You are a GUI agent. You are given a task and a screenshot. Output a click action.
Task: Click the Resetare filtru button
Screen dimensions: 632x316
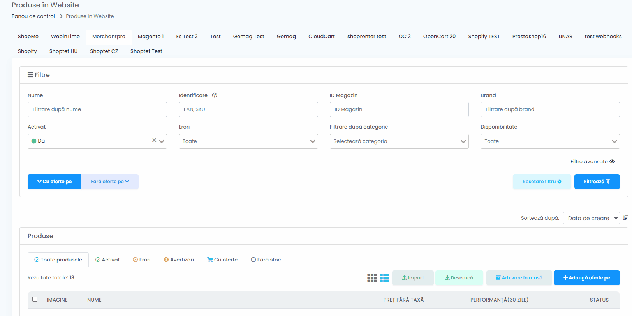(x=542, y=182)
